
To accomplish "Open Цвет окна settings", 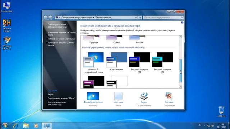I will [118, 99].
